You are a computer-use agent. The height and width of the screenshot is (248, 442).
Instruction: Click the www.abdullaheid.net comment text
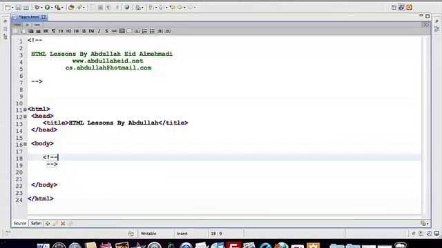(108, 61)
